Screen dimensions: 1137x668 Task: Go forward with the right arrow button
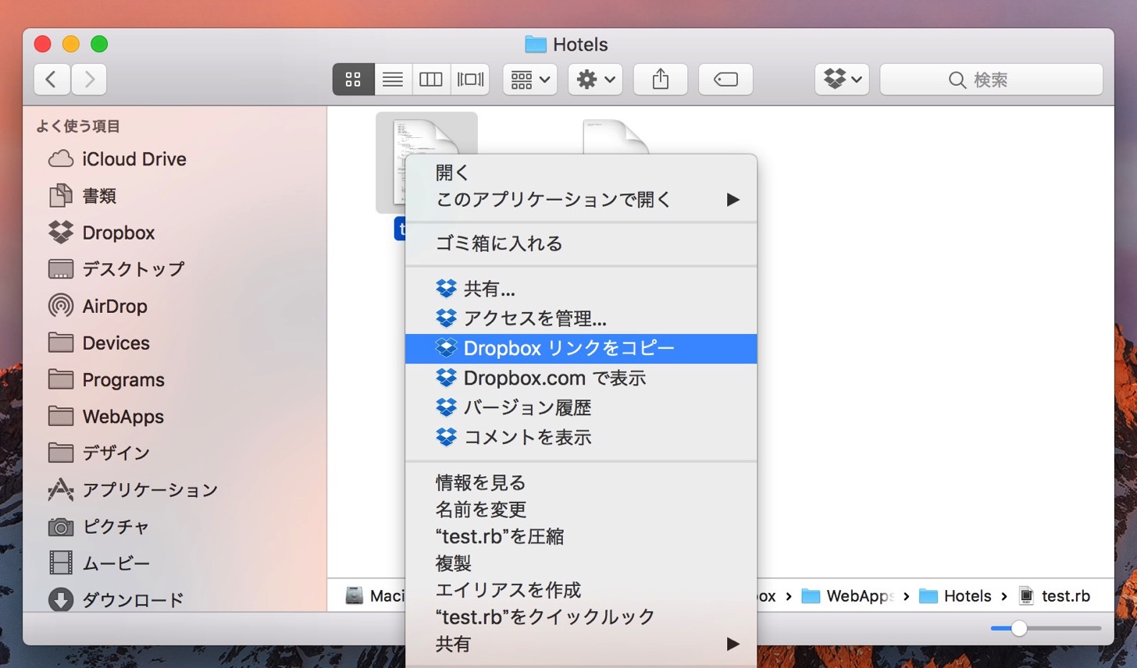[x=89, y=79]
